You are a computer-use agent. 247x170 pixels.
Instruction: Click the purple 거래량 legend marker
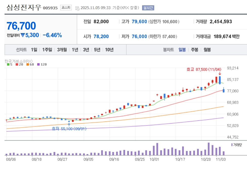coord(232,145)
